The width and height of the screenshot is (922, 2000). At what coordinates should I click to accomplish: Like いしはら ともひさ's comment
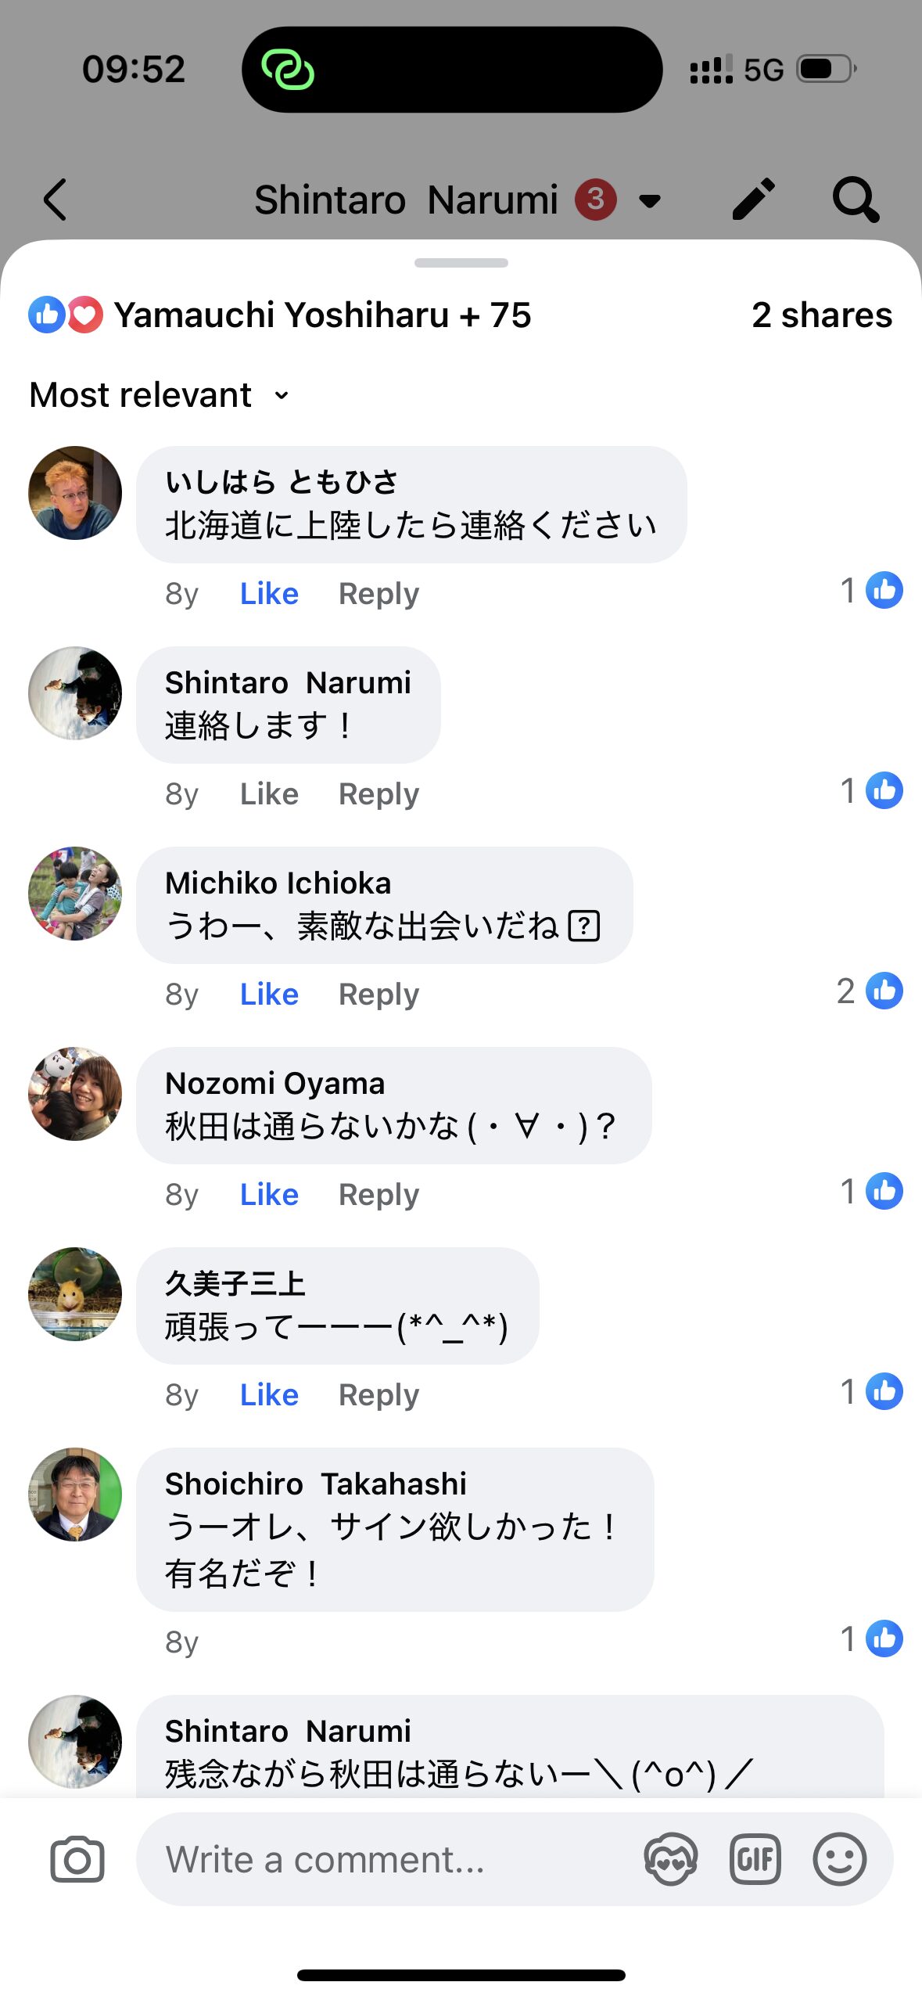pyautogui.click(x=269, y=594)
